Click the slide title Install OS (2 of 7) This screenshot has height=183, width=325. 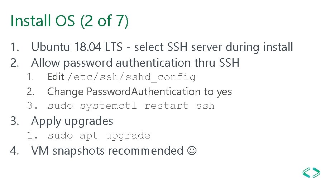(70, 21)
